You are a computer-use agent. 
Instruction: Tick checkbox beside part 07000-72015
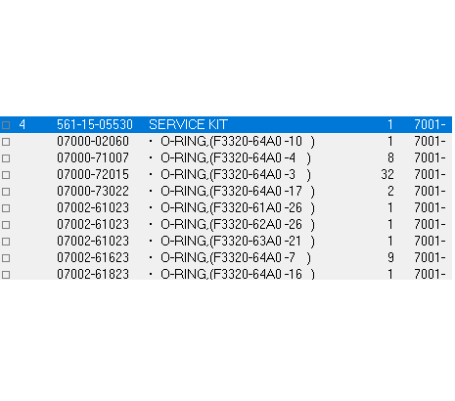(6, 175)
